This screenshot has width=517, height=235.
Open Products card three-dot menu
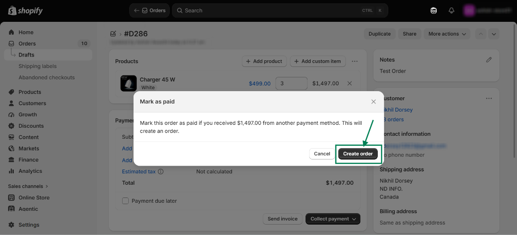(355, 61)
